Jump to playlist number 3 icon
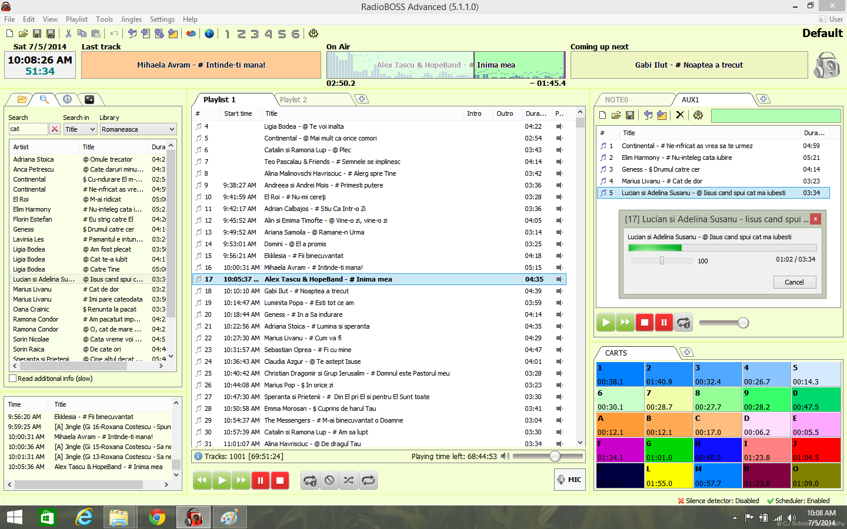Image resolution: width=847 pixels, height=529 pixels. [255, 34]
